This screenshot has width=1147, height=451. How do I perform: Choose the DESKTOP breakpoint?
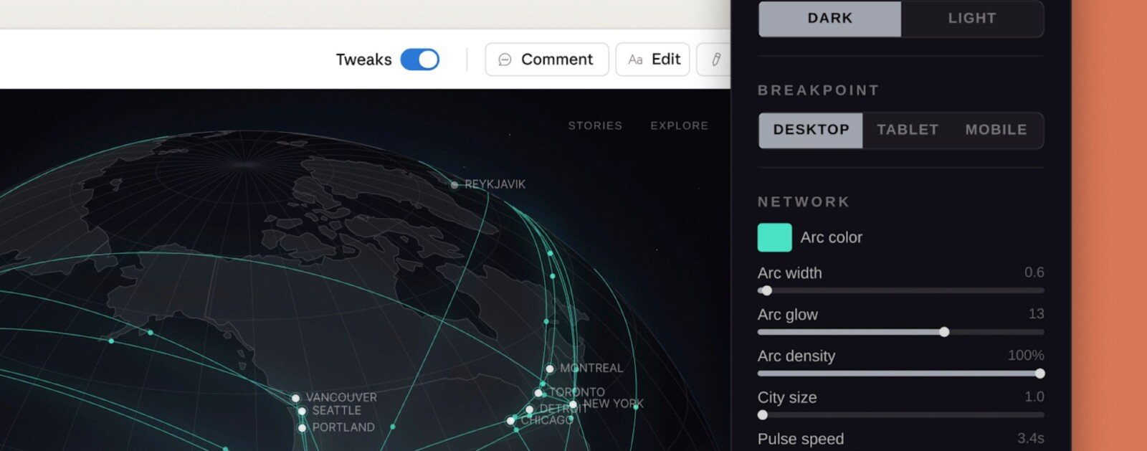[811, 130]
